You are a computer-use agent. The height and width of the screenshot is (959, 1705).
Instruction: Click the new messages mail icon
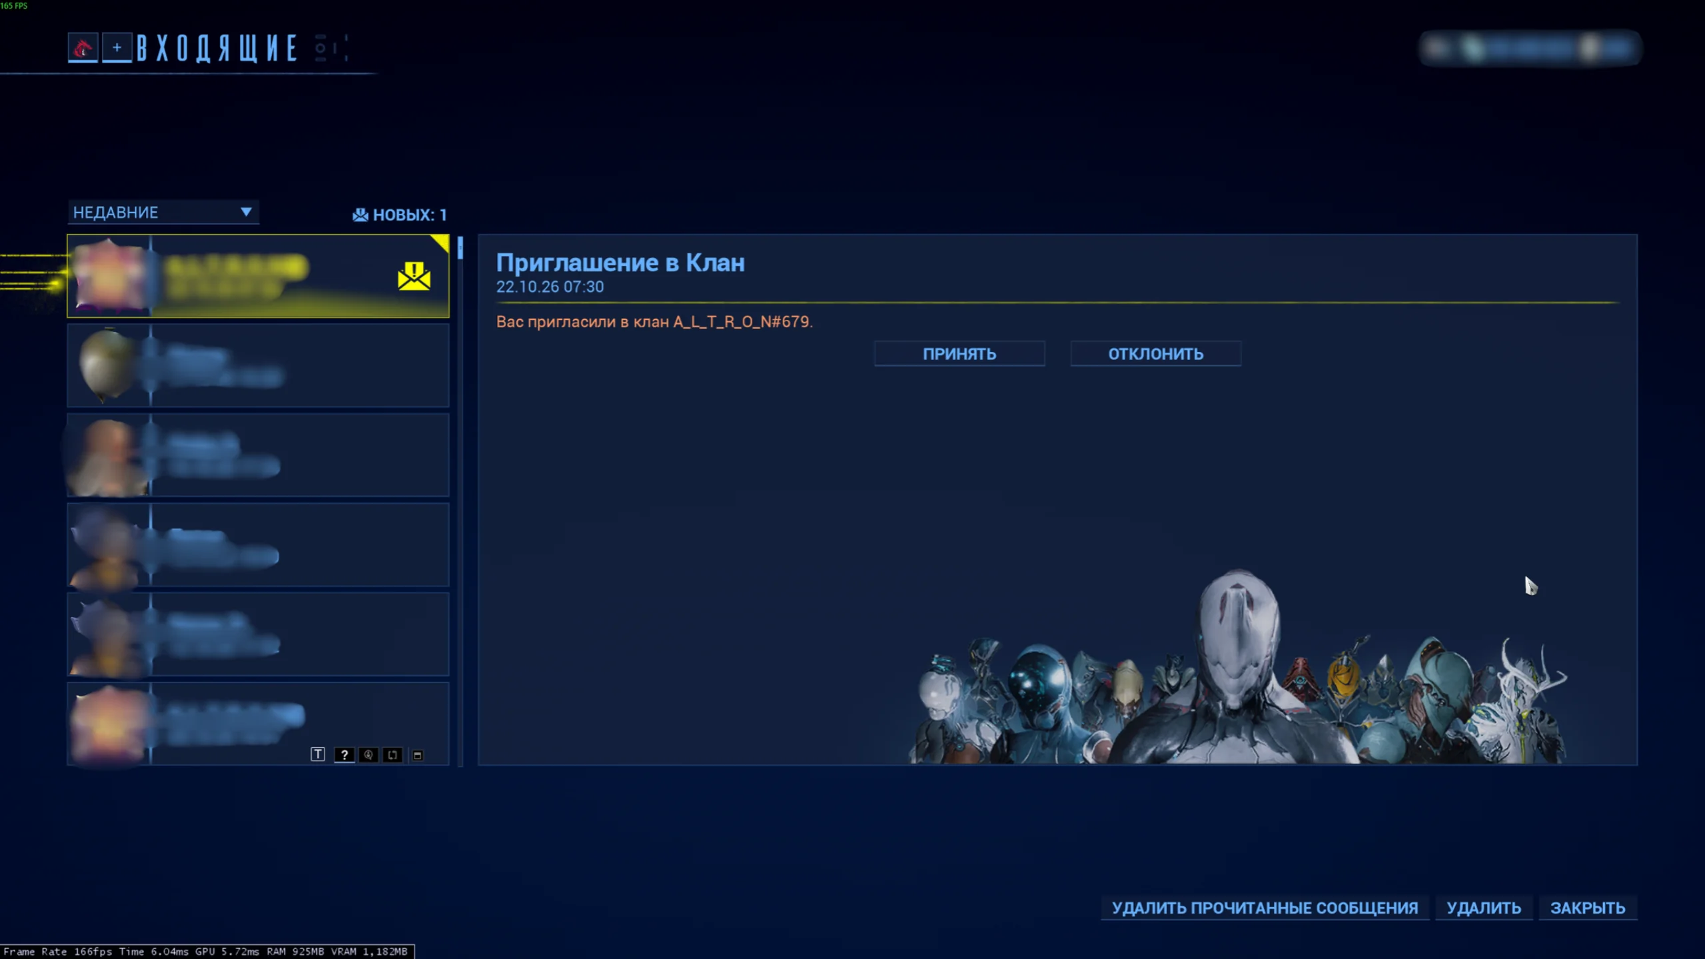tap(360, 215)
